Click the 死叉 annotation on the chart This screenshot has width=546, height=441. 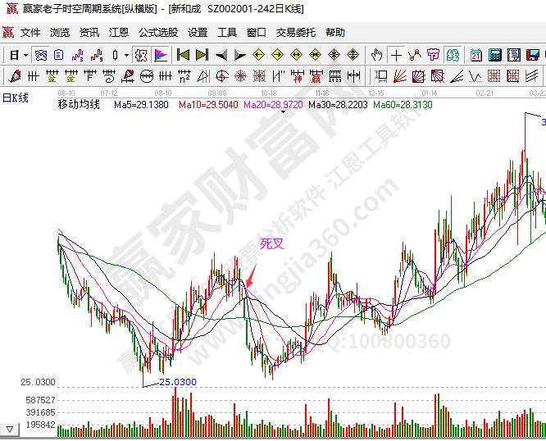coord(271,243)
